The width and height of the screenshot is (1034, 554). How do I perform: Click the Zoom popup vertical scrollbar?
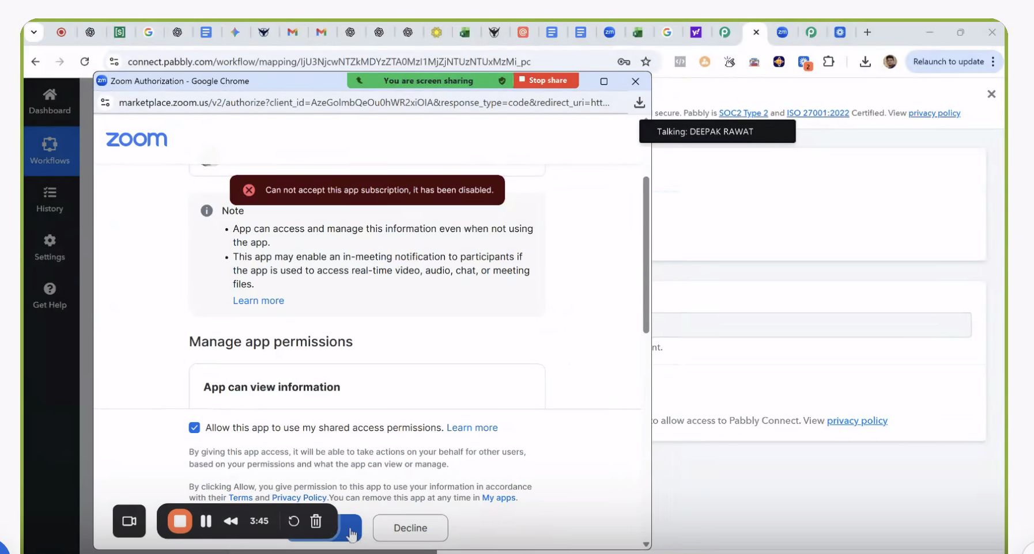click(646, 255)
